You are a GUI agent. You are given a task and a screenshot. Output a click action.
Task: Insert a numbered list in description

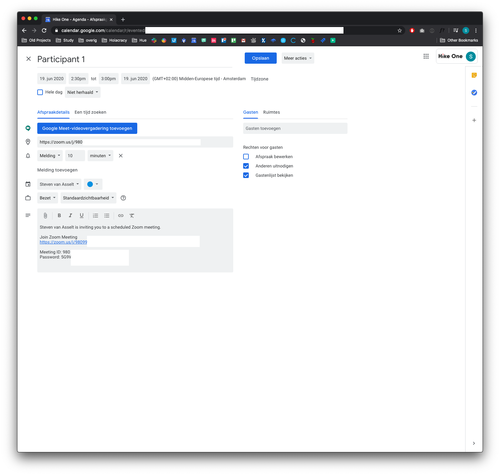point(95,215)
